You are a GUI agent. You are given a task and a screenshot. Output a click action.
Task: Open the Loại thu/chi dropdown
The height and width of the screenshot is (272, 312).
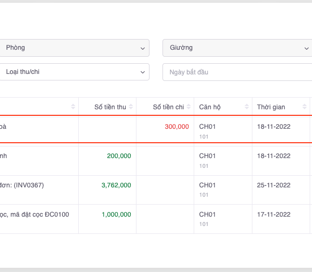(75, 72)
